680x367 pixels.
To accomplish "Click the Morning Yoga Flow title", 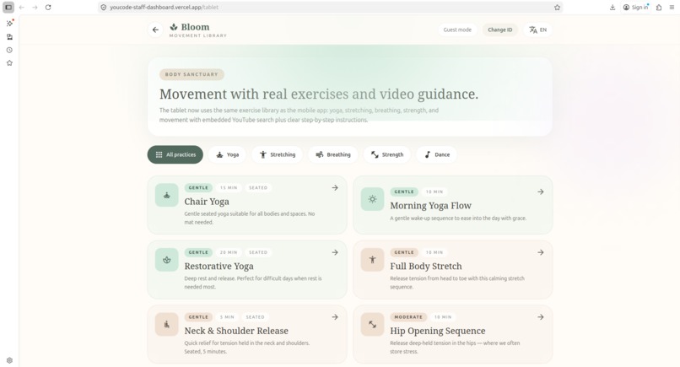I will click(x=430, y=206).
